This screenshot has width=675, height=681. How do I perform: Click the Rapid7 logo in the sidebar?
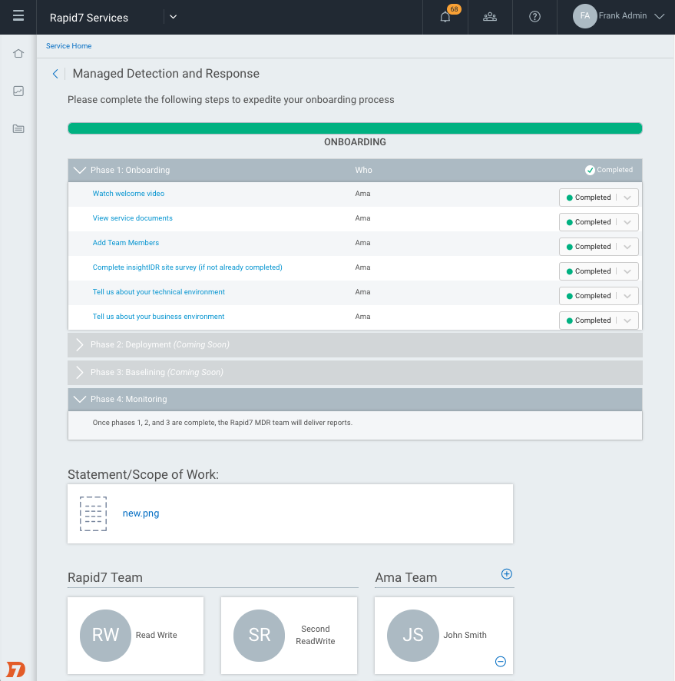point(16,669)
